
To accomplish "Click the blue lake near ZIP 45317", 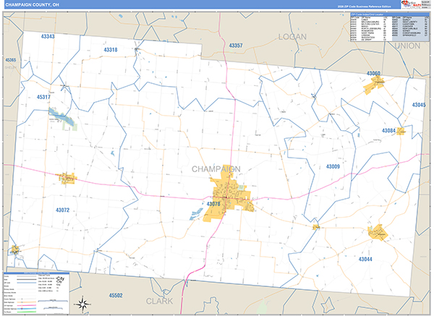I will [x=61, y=116].
